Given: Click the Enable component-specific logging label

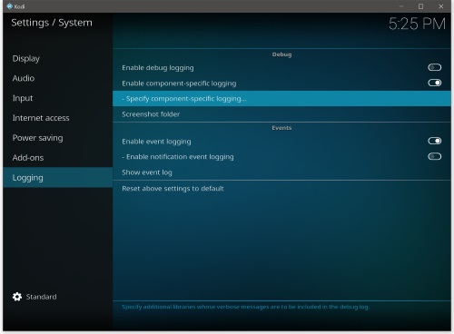Looking at the screenshot, I should pos(179,83).
